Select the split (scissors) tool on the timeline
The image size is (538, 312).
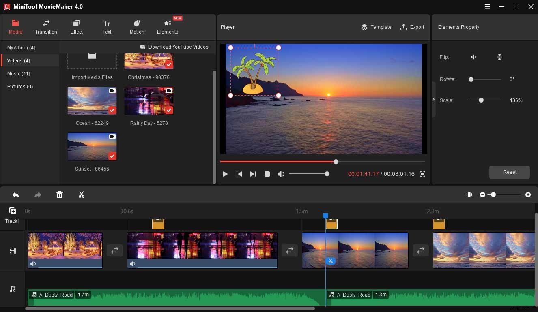(81, 194)
